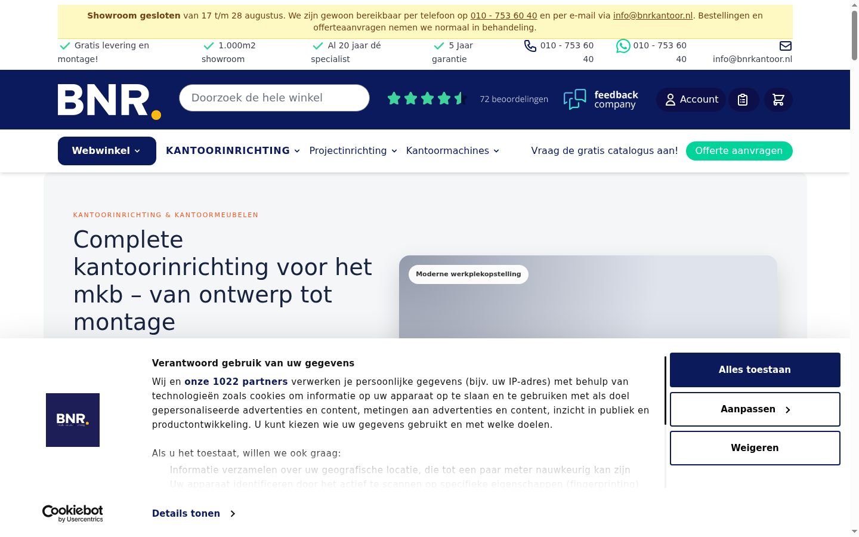Open the Account button
The width and height of the screenshot is (859, 537).
(x=691, y=100)
